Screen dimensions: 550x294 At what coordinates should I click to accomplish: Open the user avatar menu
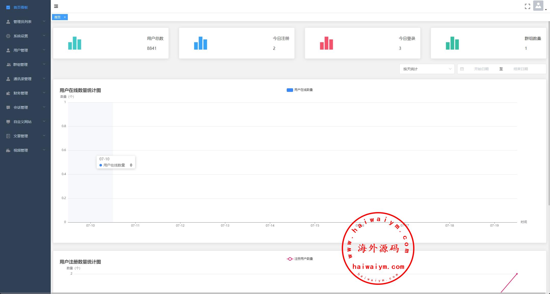tap(538, 6)
